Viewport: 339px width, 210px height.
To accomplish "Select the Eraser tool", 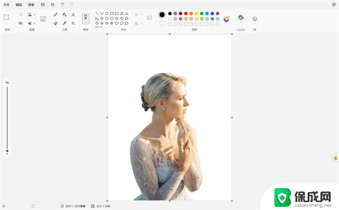I will click(56, 23).
